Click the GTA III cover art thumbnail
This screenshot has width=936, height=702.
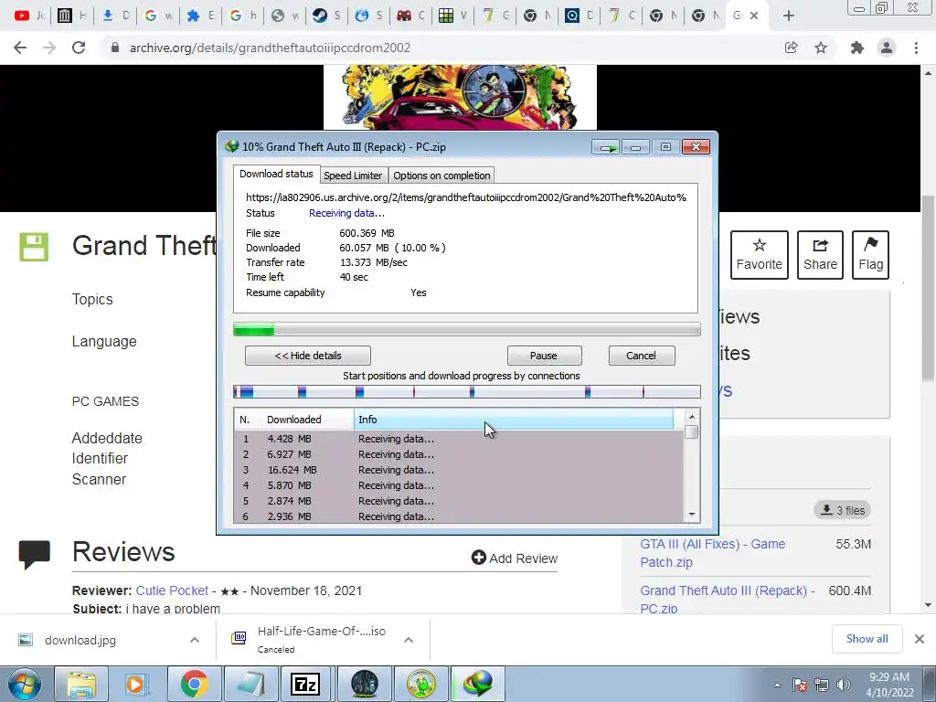point(460,97)
